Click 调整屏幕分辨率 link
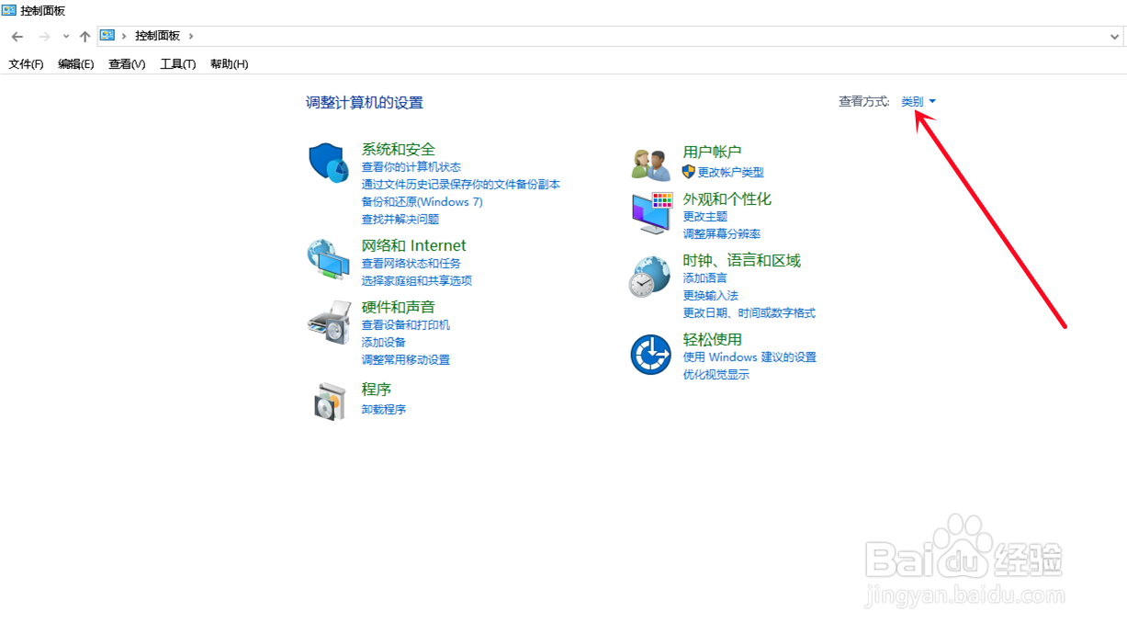Image resolution: width=1127 pixels, height=634 pixels. click(722, 234)
